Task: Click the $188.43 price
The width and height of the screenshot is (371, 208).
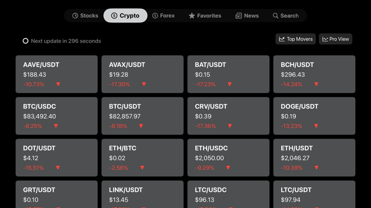Action: (x=34, y=74)
